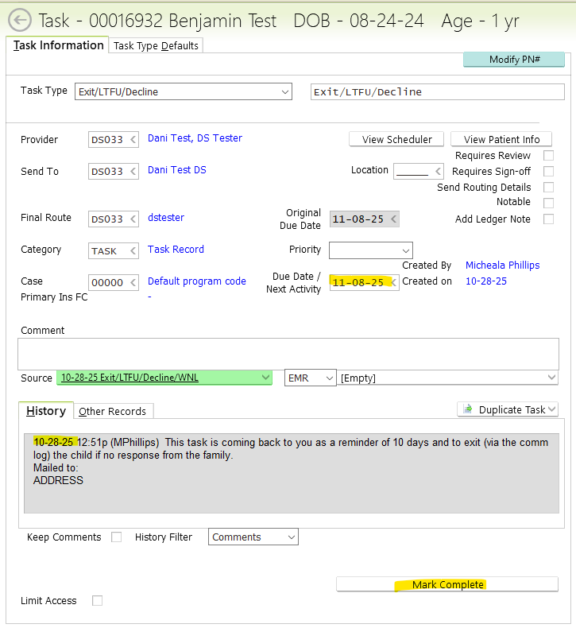Toggle the Keep Comments checkbox
Screen dimensions: 576x628
pyautogui.click(x=117, y=537)
